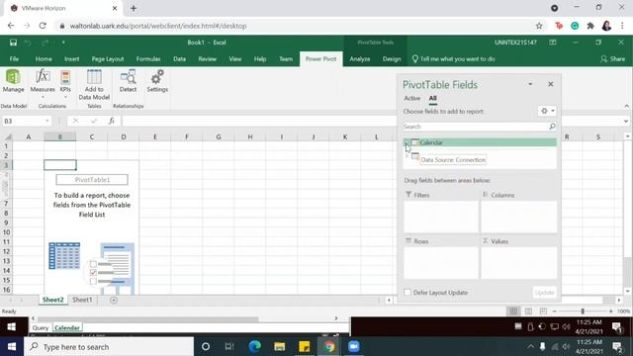Open the Manage data model tool
Viewport: 633px width, 356px height.
coord(13,81)
